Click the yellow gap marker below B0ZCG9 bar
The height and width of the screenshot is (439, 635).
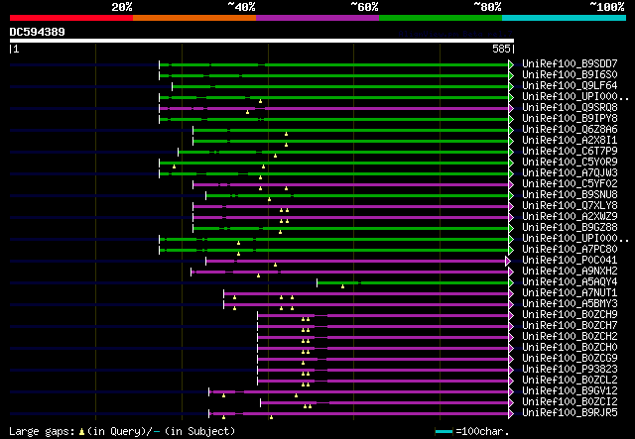coord(303,363)
